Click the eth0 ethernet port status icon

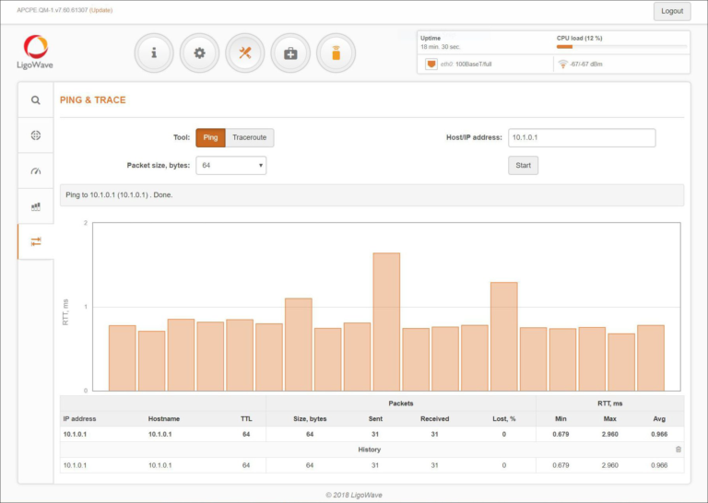tap(431, 64)
